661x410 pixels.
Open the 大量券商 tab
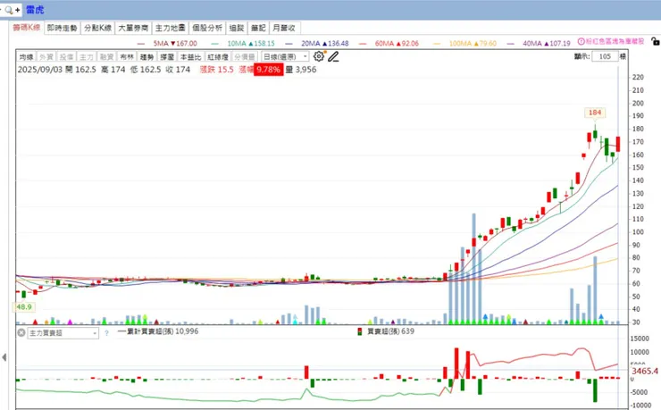133,28
